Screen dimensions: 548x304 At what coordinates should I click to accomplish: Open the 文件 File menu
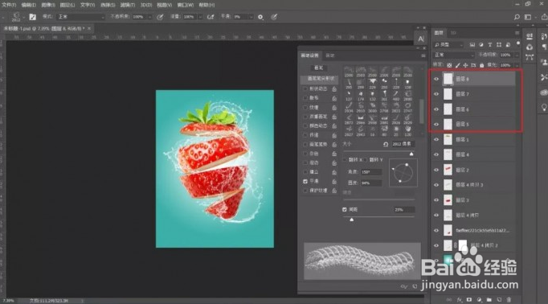[x=9, y=5]
